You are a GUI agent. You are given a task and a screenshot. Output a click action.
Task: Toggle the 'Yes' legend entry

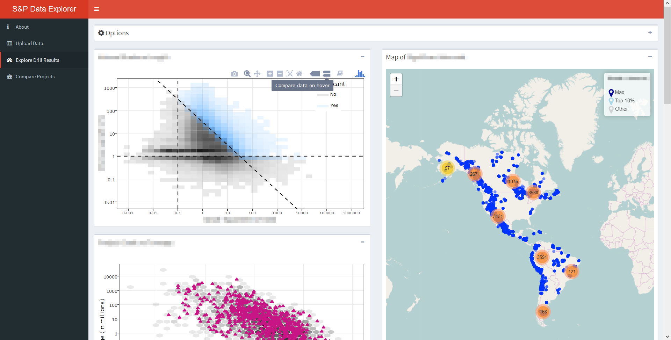(x=327, y=106)
